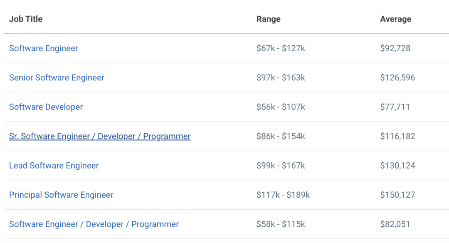
Task: Click the $56k - $107k range value
Action: pos(281,107)
